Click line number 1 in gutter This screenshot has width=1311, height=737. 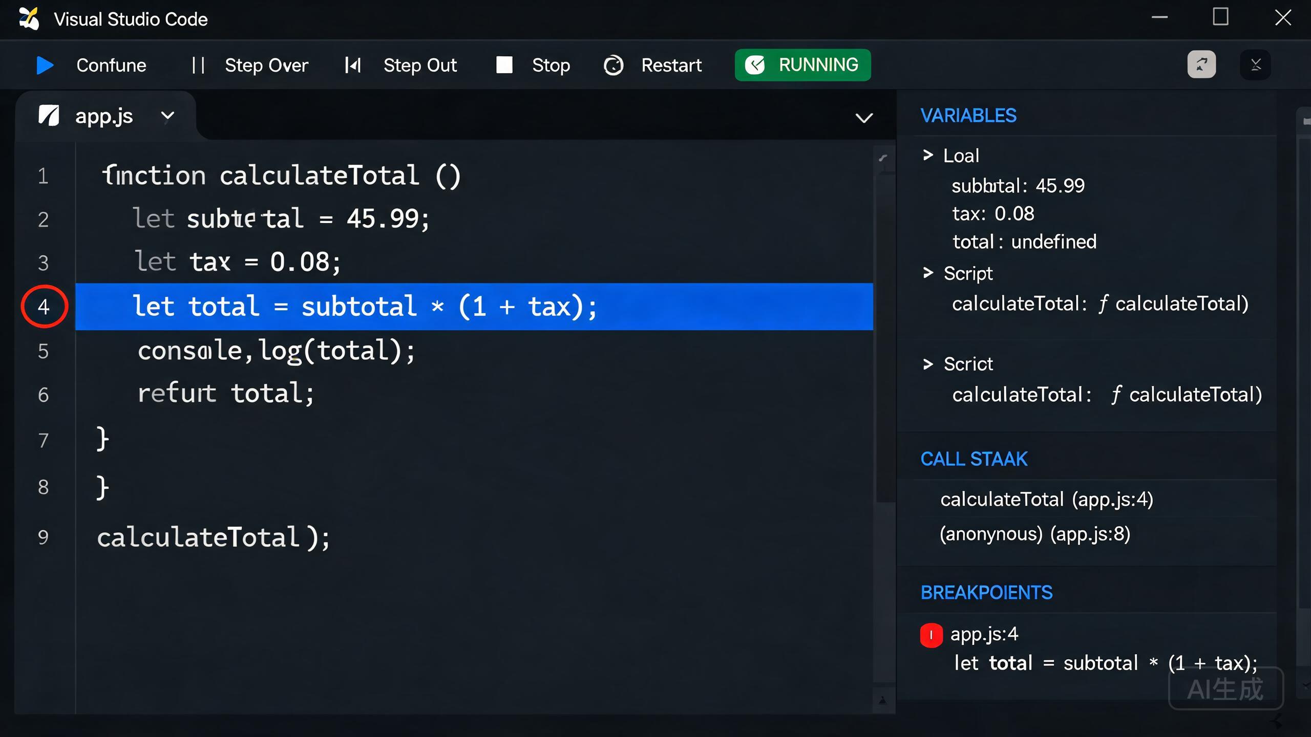[43, 176]
